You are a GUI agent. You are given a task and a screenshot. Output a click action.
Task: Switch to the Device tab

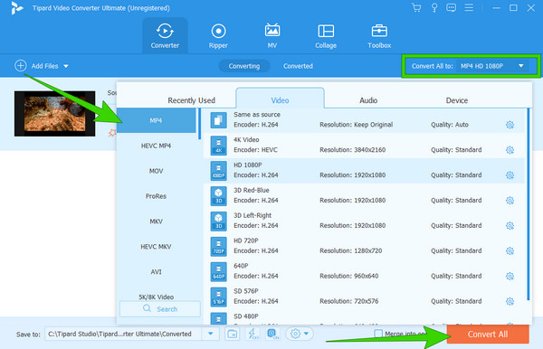tap(457, 100)
